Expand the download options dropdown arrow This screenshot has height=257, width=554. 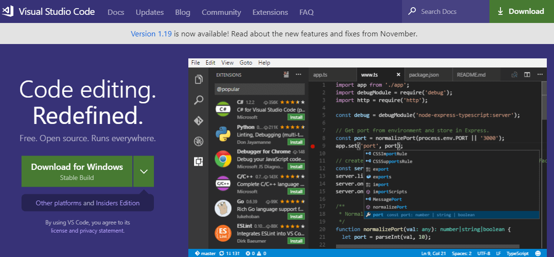[x=143, y=171]
